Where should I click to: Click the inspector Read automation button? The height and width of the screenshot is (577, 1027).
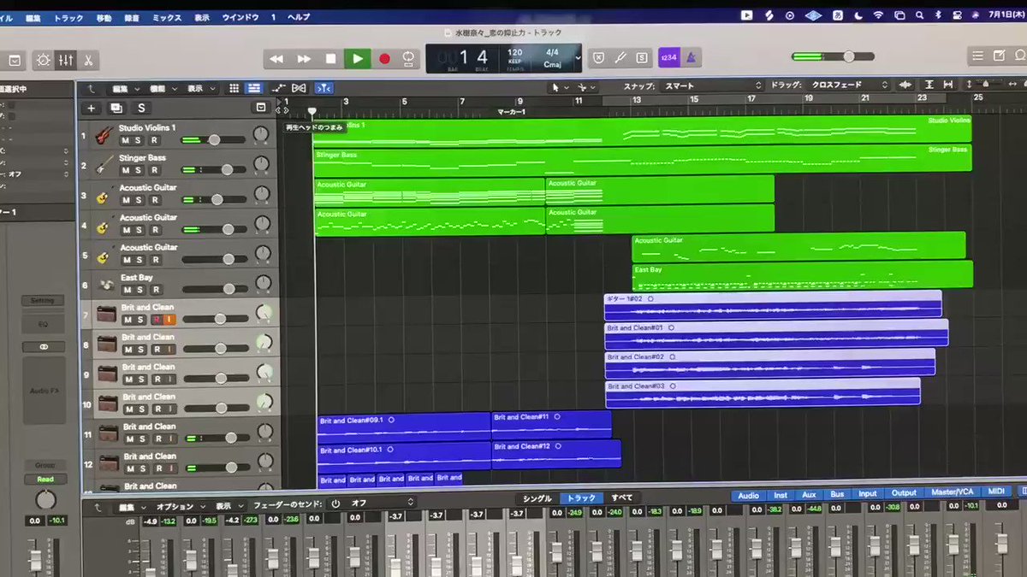pos(45,480)
